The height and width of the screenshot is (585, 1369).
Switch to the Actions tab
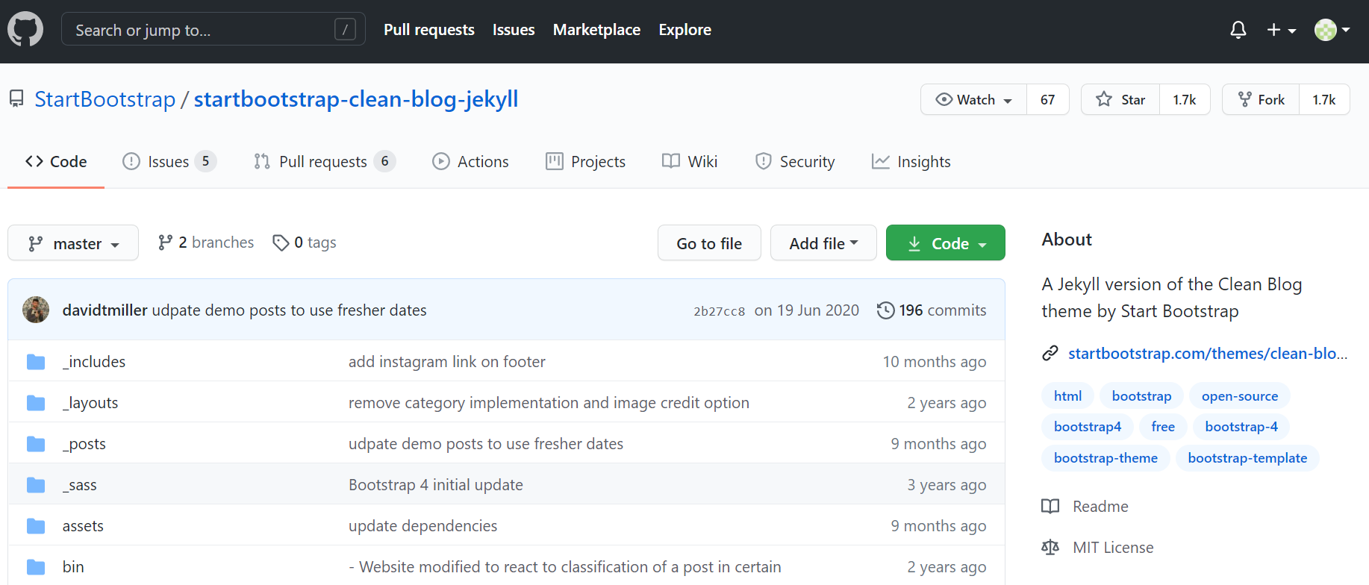(x=470, y=161)
